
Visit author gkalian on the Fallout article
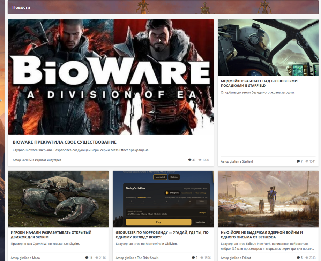click(234, 258)
